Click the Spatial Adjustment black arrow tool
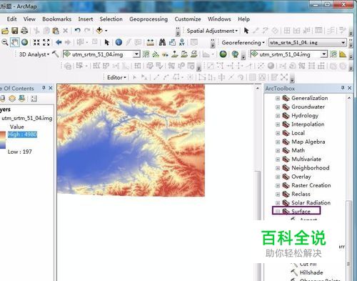This screenshot has height=281, width=357. (x=246, y=31)
